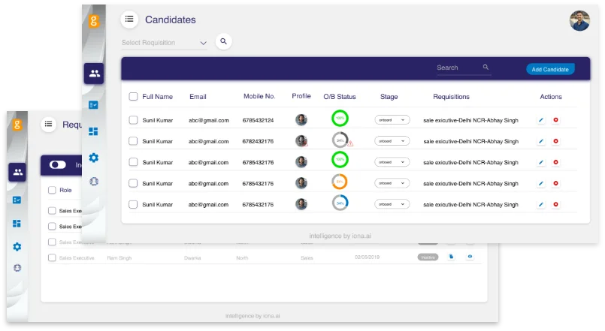Image resolution: width=605 pixels, height=331 pixels.
Task: Click profile photo in mobile 6782432176 row
Action: click(301, 141)
